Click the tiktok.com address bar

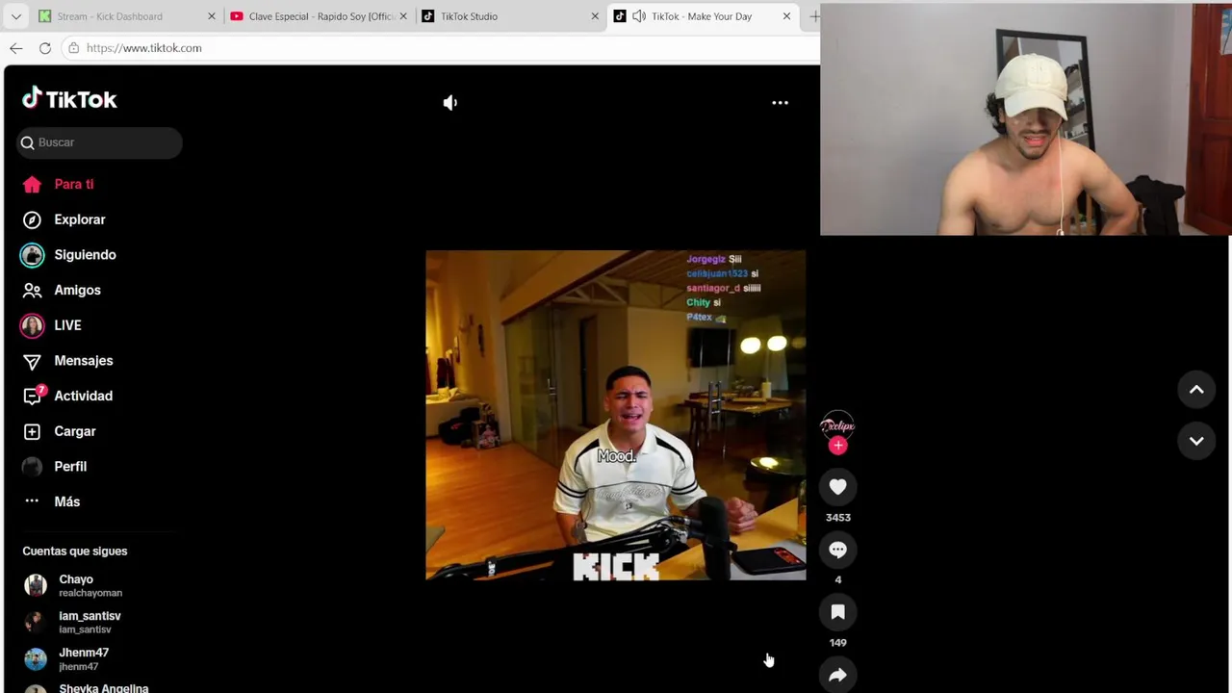(441, 48)
